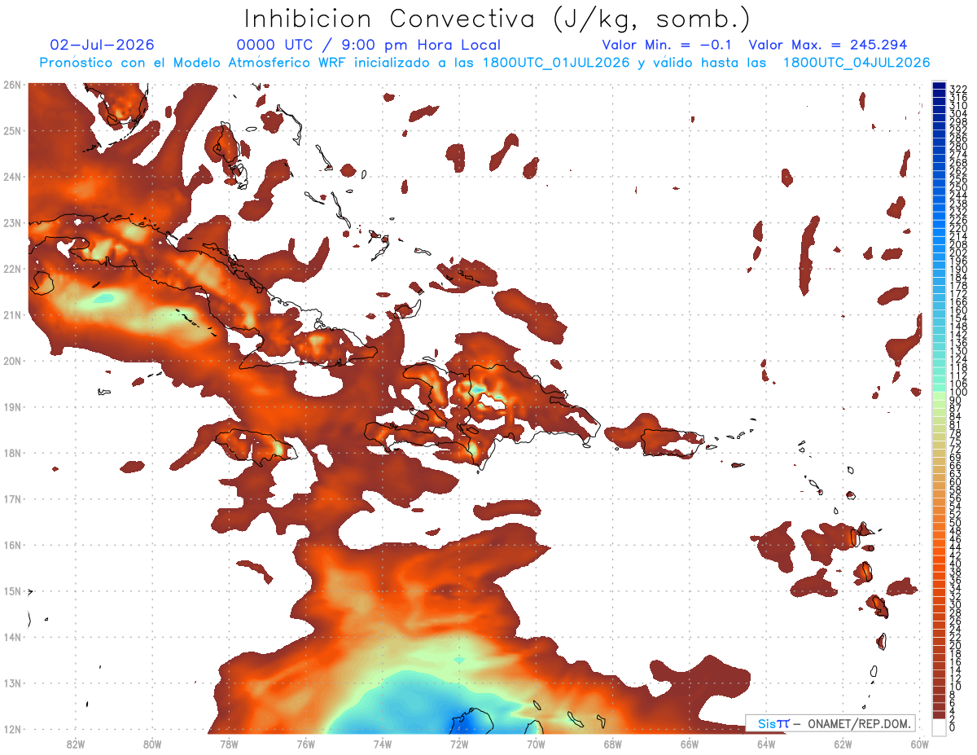Click the 70W longitude label
The height and width of the screenshot is (755, 977).
point(536,744)
